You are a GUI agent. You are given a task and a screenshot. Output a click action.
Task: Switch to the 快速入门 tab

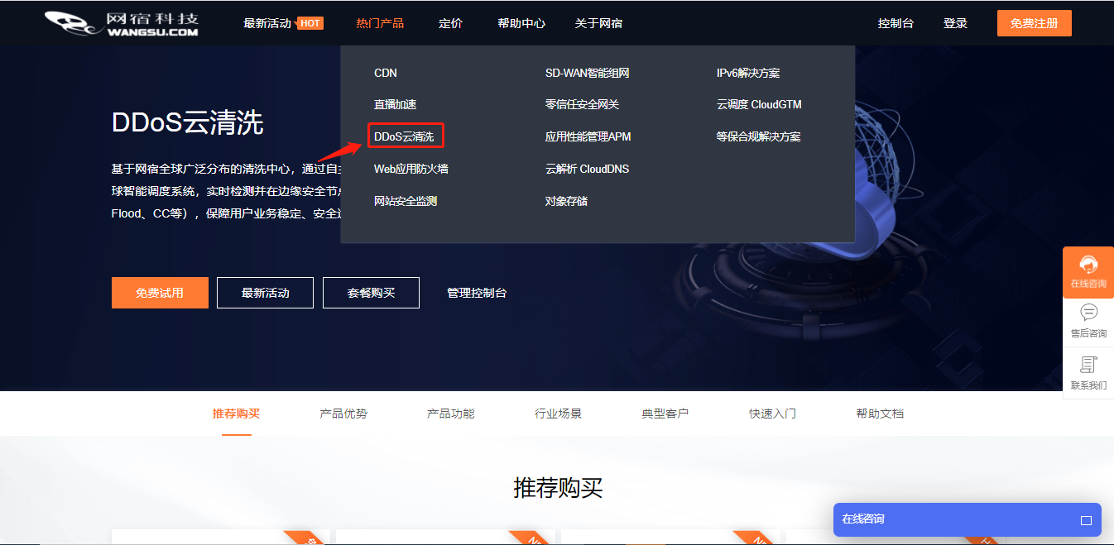[x=773, y=414]
